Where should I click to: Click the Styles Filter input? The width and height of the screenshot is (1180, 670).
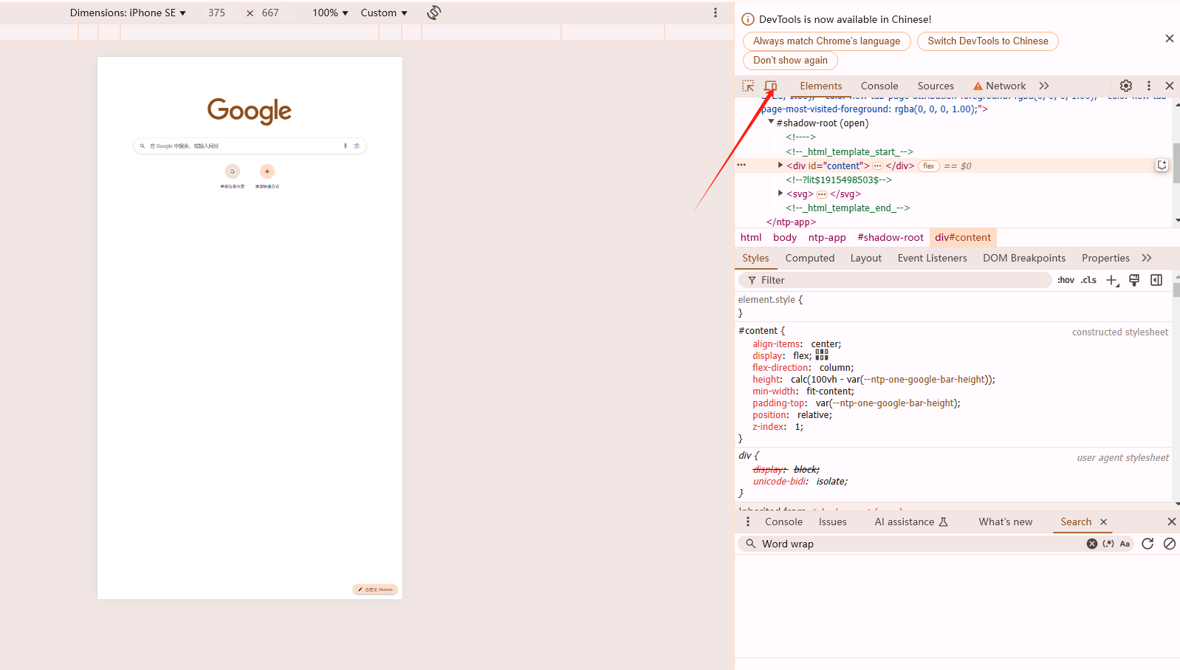894,280
